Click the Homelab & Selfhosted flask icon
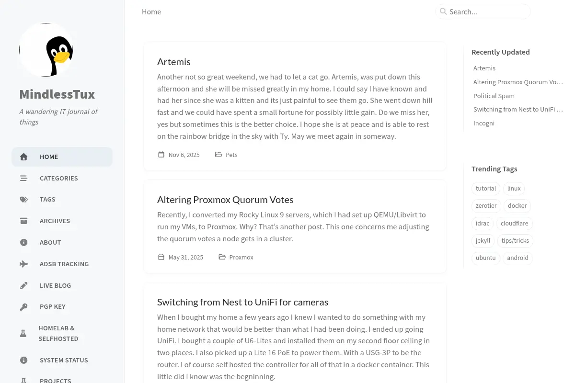The image size is (575, 383). (23, 333)
